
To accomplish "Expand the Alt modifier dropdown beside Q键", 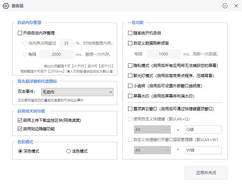I will coord(152,130).
